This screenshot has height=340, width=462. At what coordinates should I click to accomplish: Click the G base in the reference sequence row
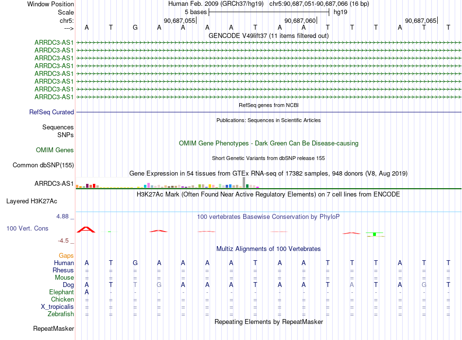[135, 27]
